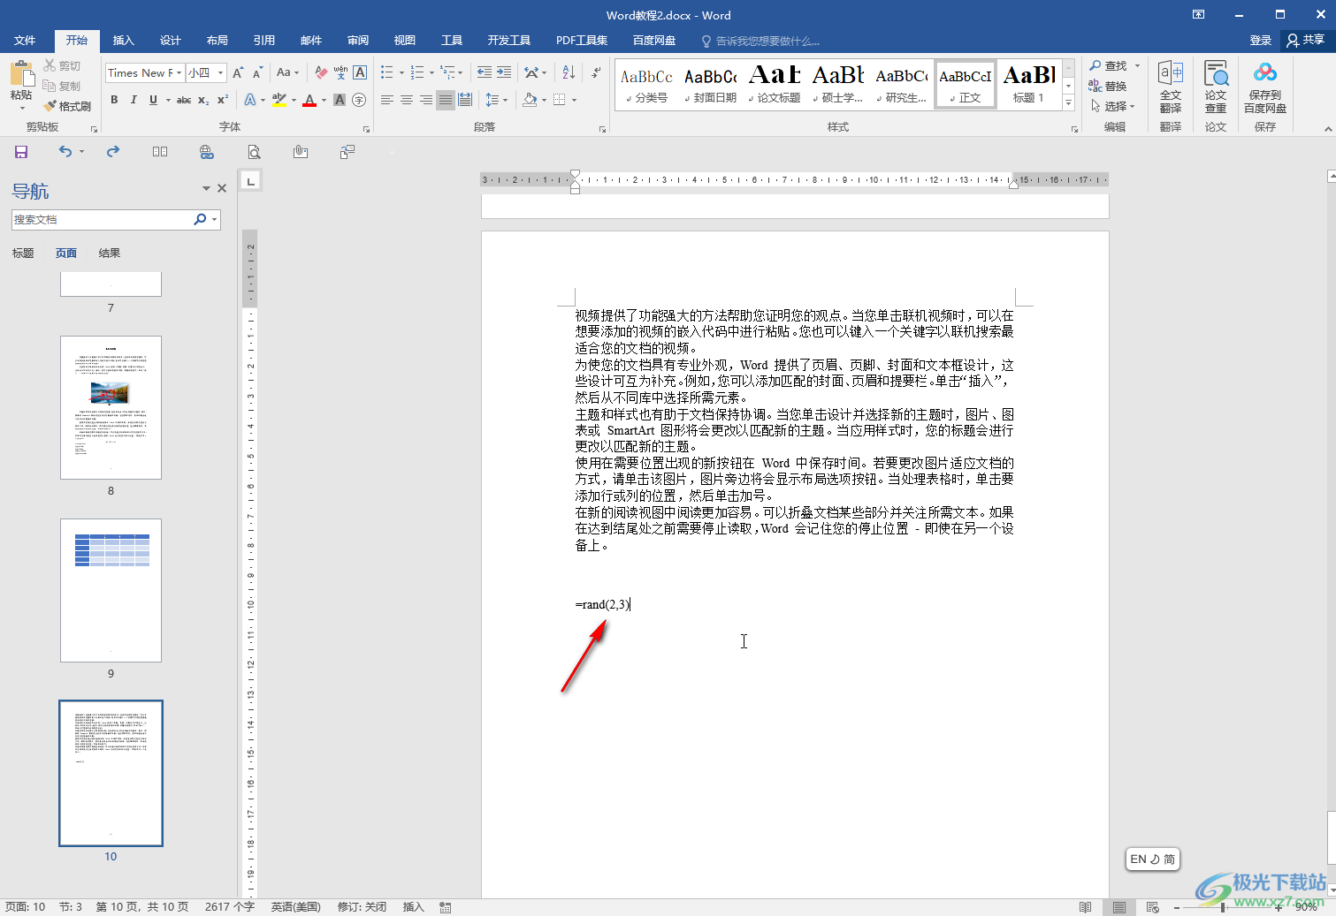
Task: Click the Print Preview magnifier icon
Action: coord(254,152)
